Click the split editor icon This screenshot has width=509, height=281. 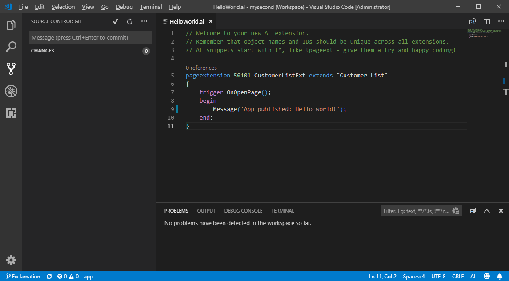pos(487,21)
